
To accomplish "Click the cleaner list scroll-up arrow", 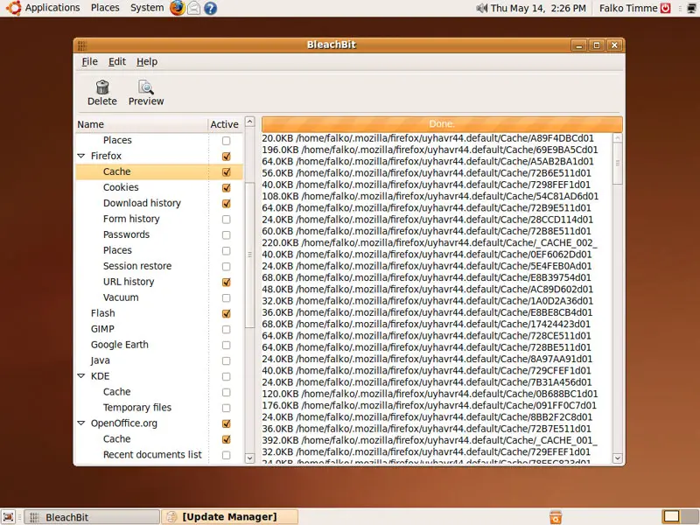I will (x=250, y=122).
